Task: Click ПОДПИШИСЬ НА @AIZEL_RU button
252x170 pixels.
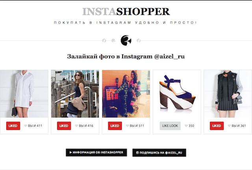Action: pyautogui.click(x=159, y=153)
